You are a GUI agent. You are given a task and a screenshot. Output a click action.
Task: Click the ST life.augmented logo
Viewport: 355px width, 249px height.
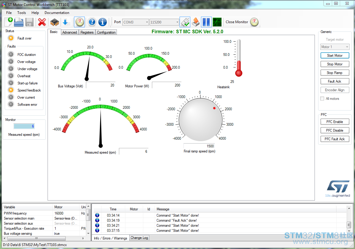[338, 189]
